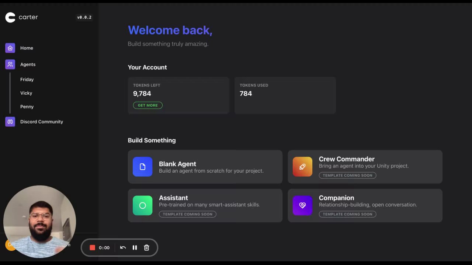This screenshot has width=472, height=265.
Task: Open the Crew Commander template card
Action: 365,167
